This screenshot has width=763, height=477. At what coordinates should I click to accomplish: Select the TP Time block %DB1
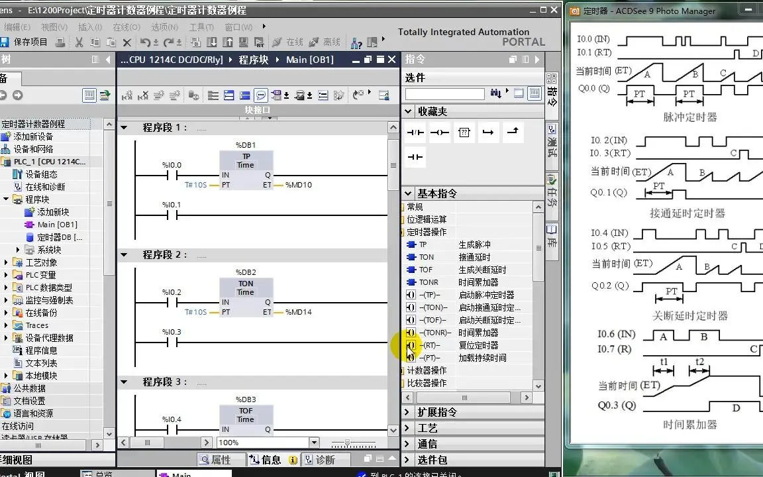click(x=246, y=170)
